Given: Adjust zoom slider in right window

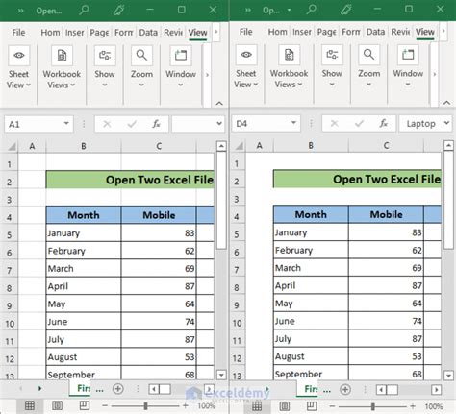Looking at the screenshot, I should click(x=372, y=406).
